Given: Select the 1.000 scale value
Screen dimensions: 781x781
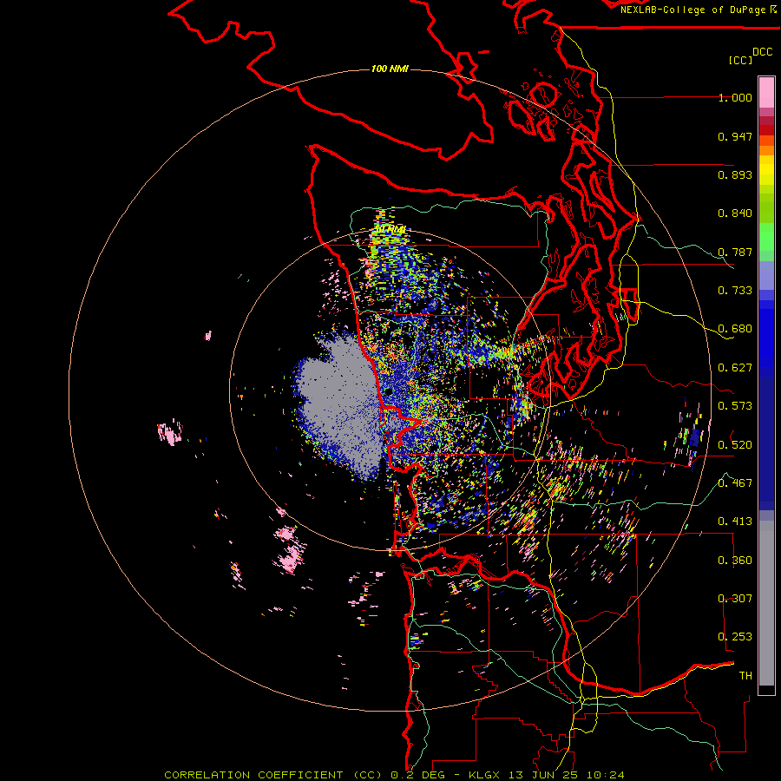Looking at the screenshot, I should [x=735, y=97].
